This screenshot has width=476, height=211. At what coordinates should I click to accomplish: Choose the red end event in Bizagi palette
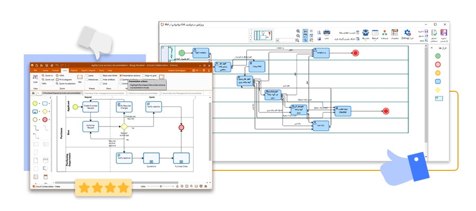45,120
